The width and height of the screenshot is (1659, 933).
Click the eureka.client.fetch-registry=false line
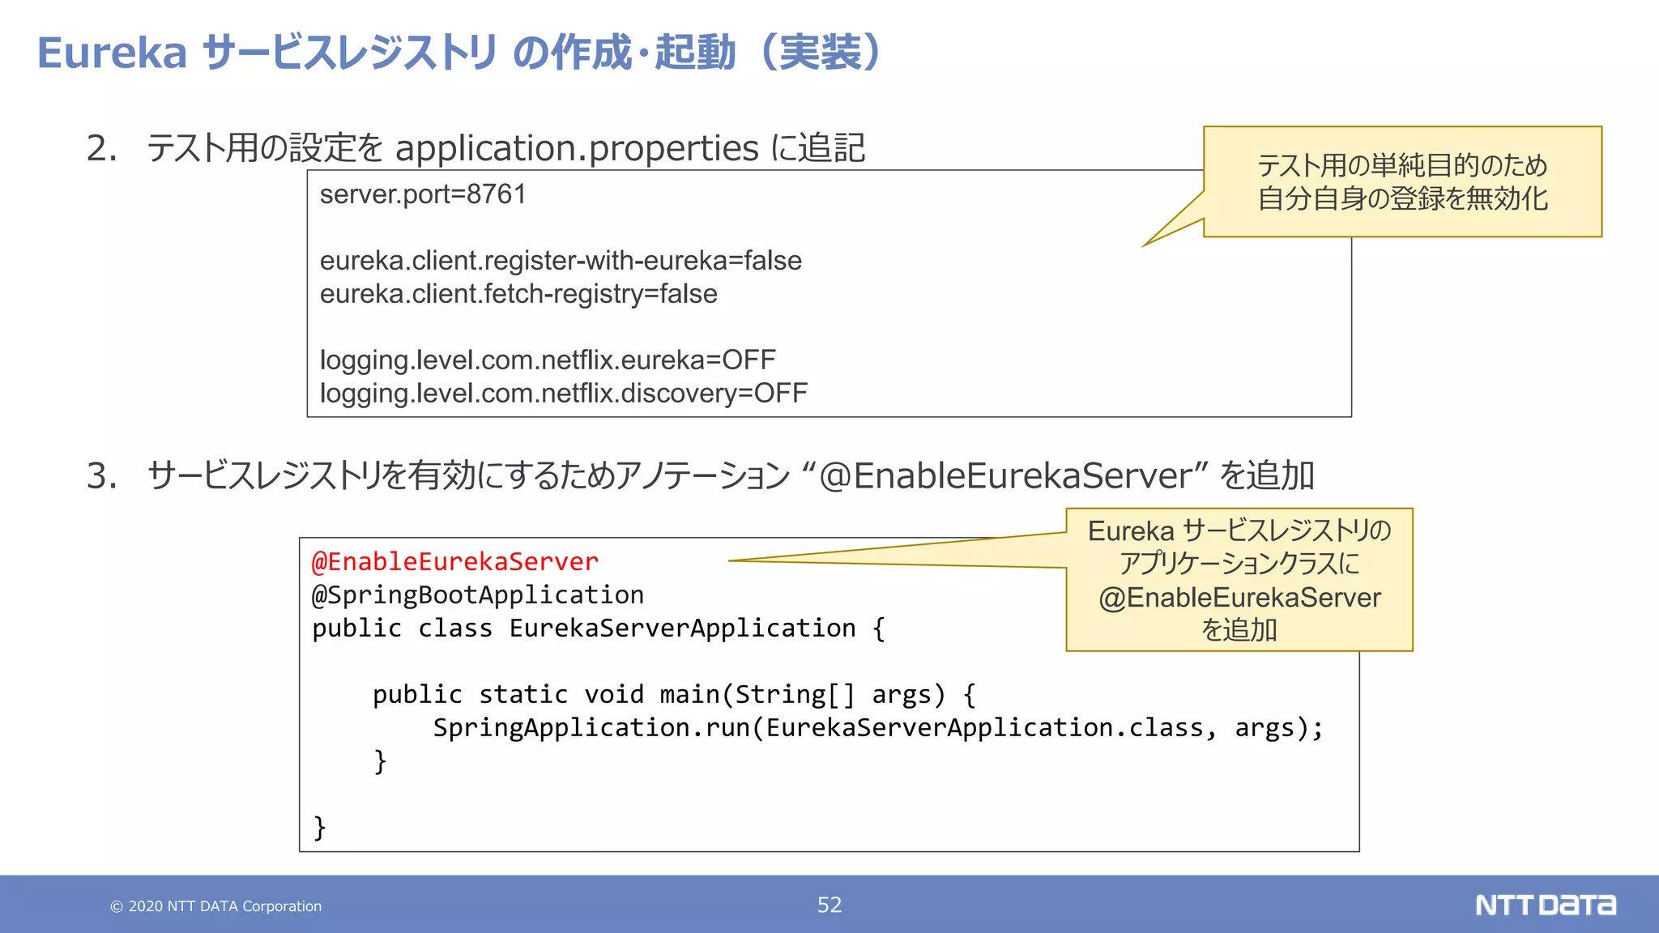[518, 294]
